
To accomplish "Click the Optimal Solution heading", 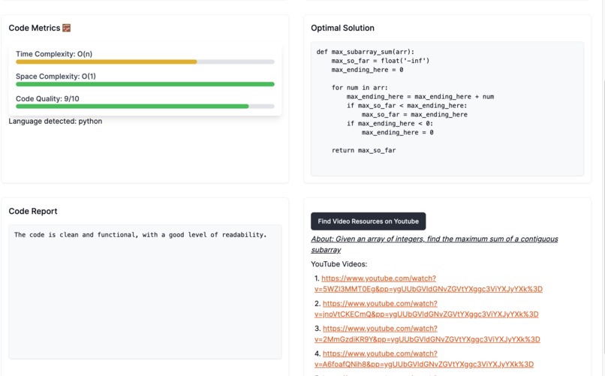I will [x=342, y=29].
